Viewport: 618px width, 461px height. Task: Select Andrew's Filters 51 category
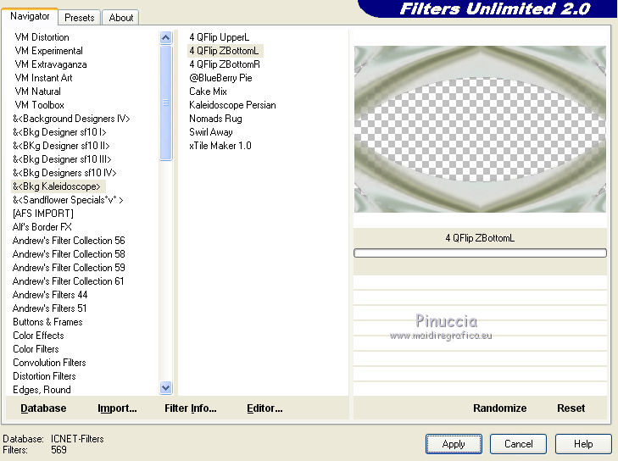(49, 308)
